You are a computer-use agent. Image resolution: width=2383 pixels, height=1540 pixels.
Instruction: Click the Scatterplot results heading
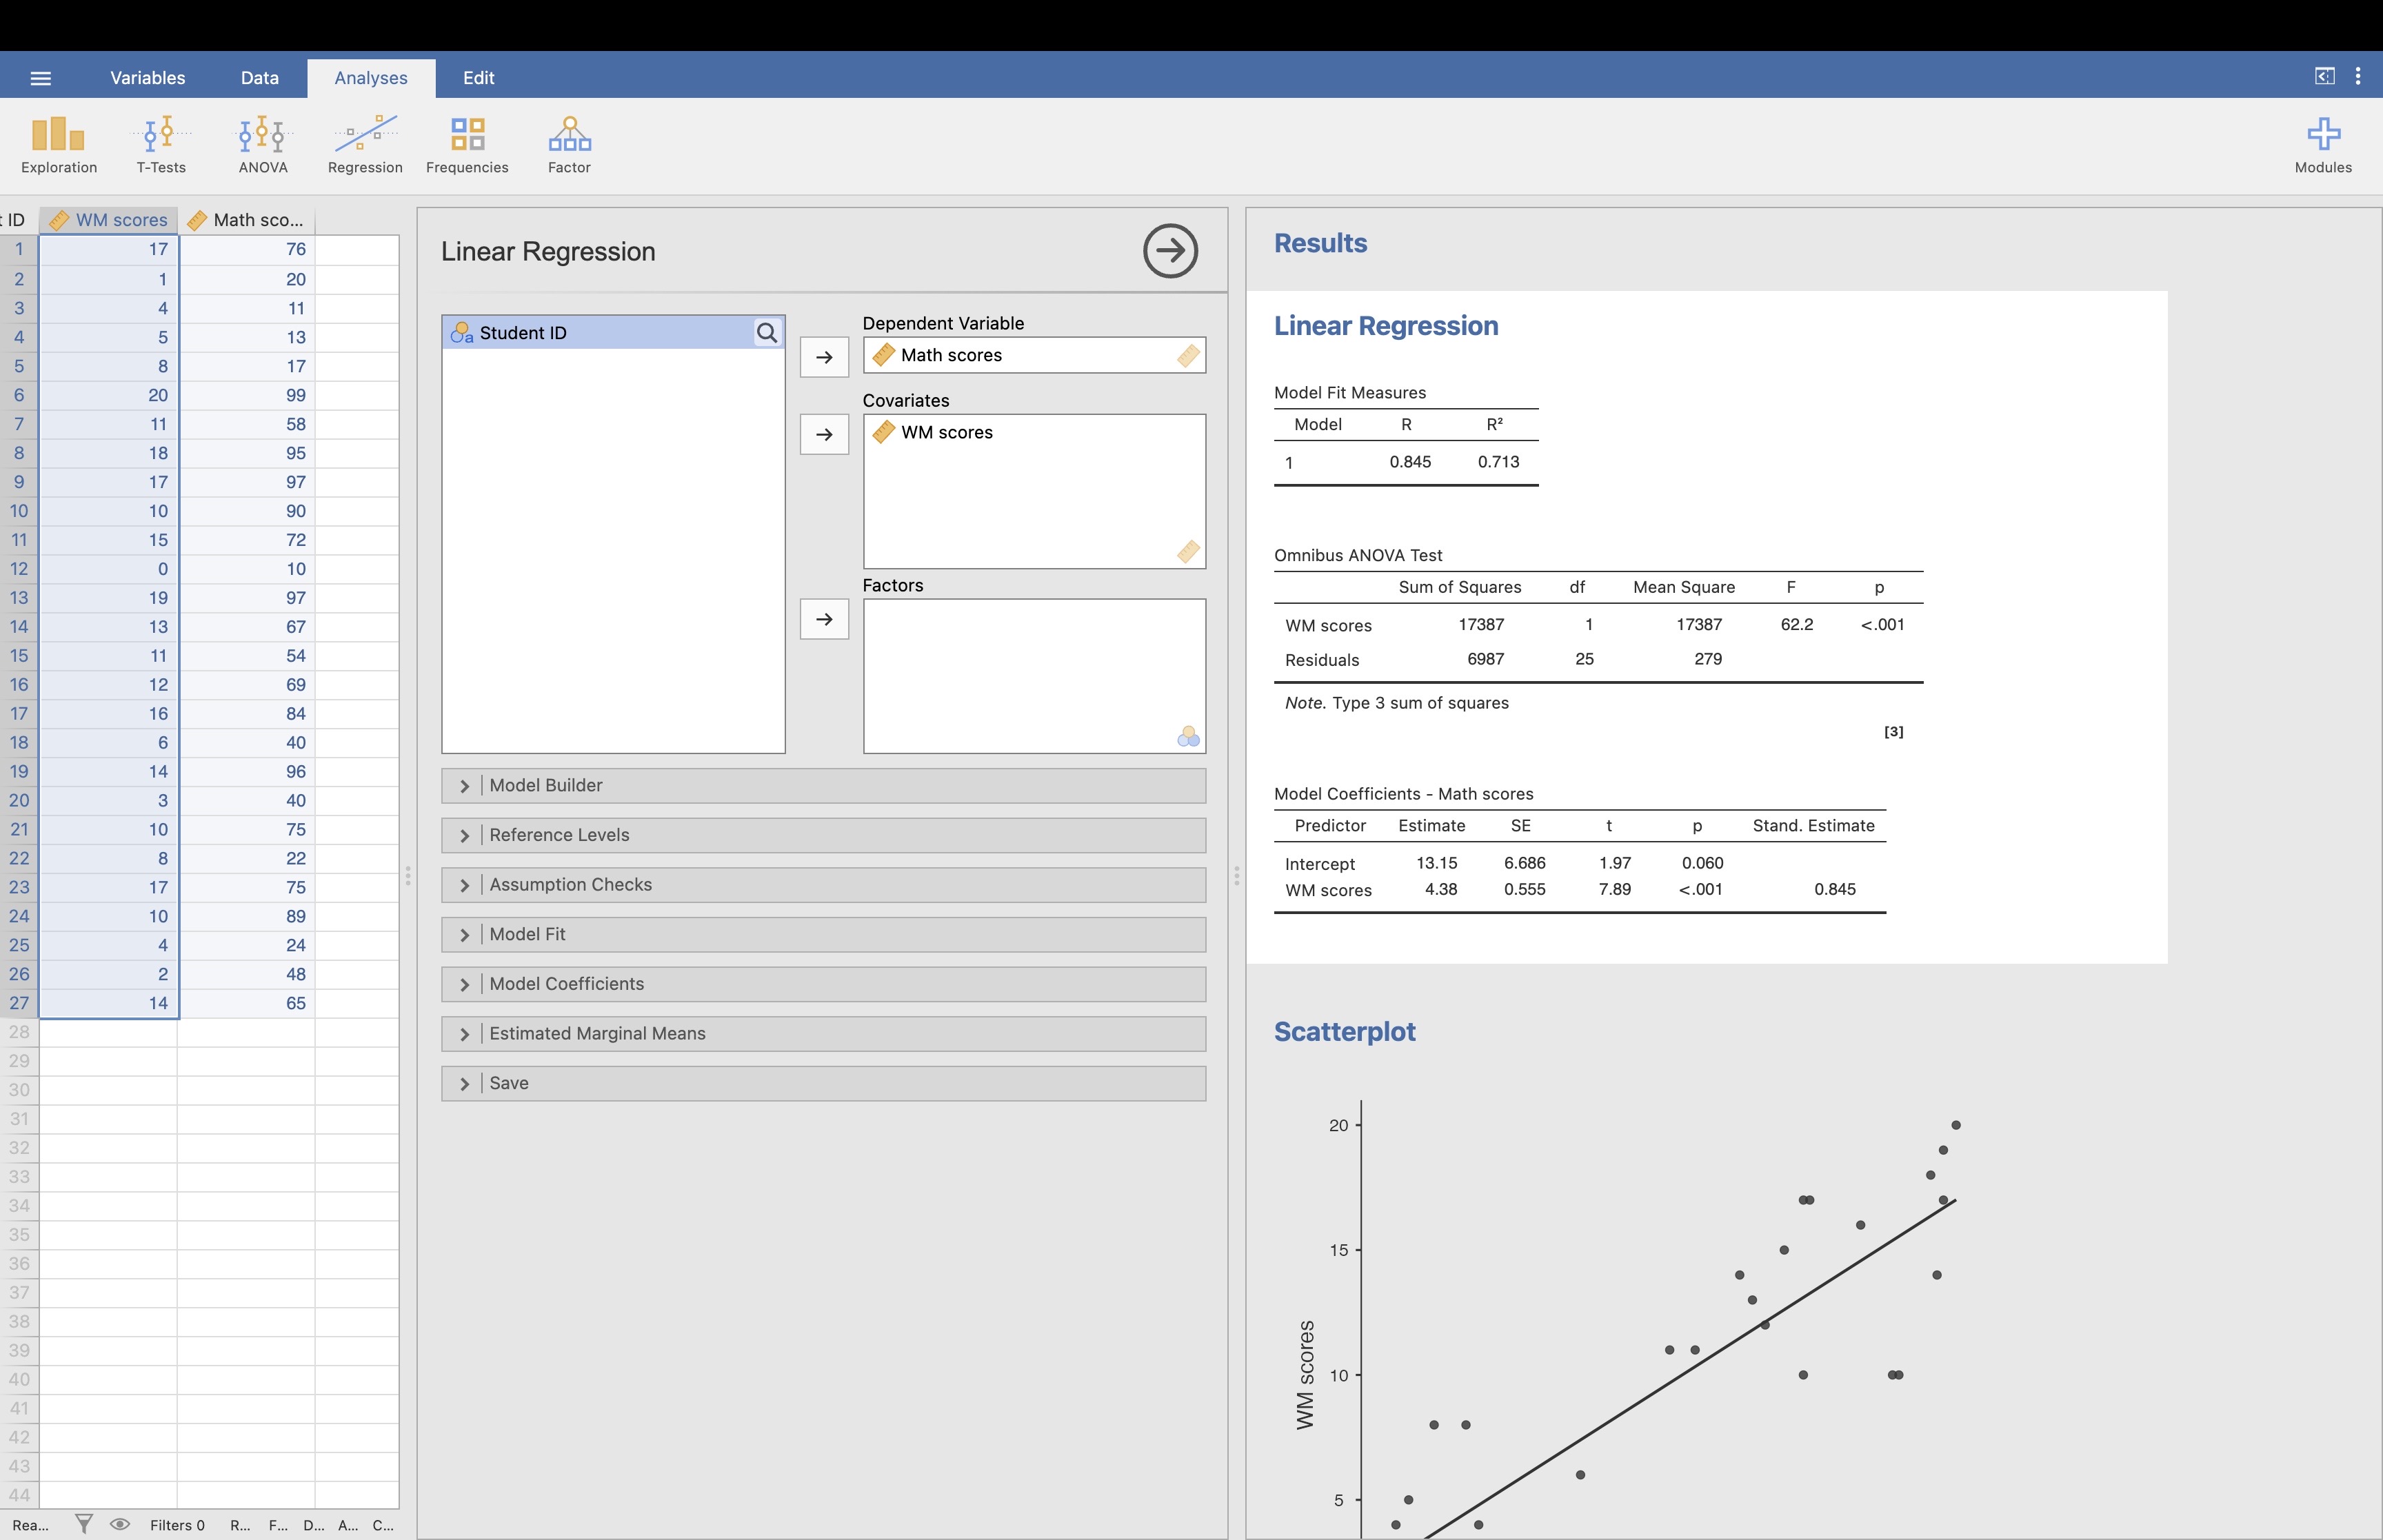coord(1344,1032)
